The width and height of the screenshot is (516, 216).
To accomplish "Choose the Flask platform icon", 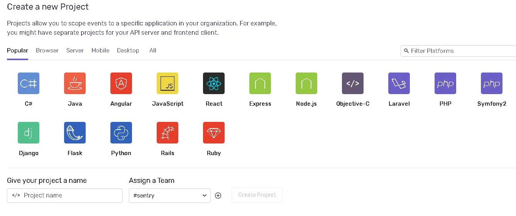I will pos(75,133).
